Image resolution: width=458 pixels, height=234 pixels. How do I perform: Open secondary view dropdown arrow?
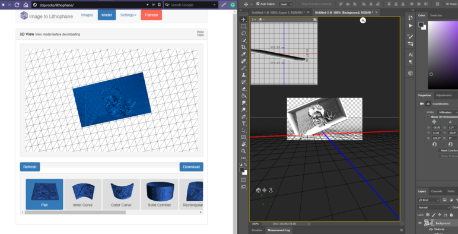click(x=264, y=20)
